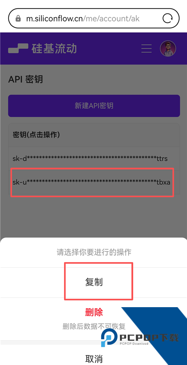
Task: Tap dimmed backdrop below key list
Action: tap(94, 216)
